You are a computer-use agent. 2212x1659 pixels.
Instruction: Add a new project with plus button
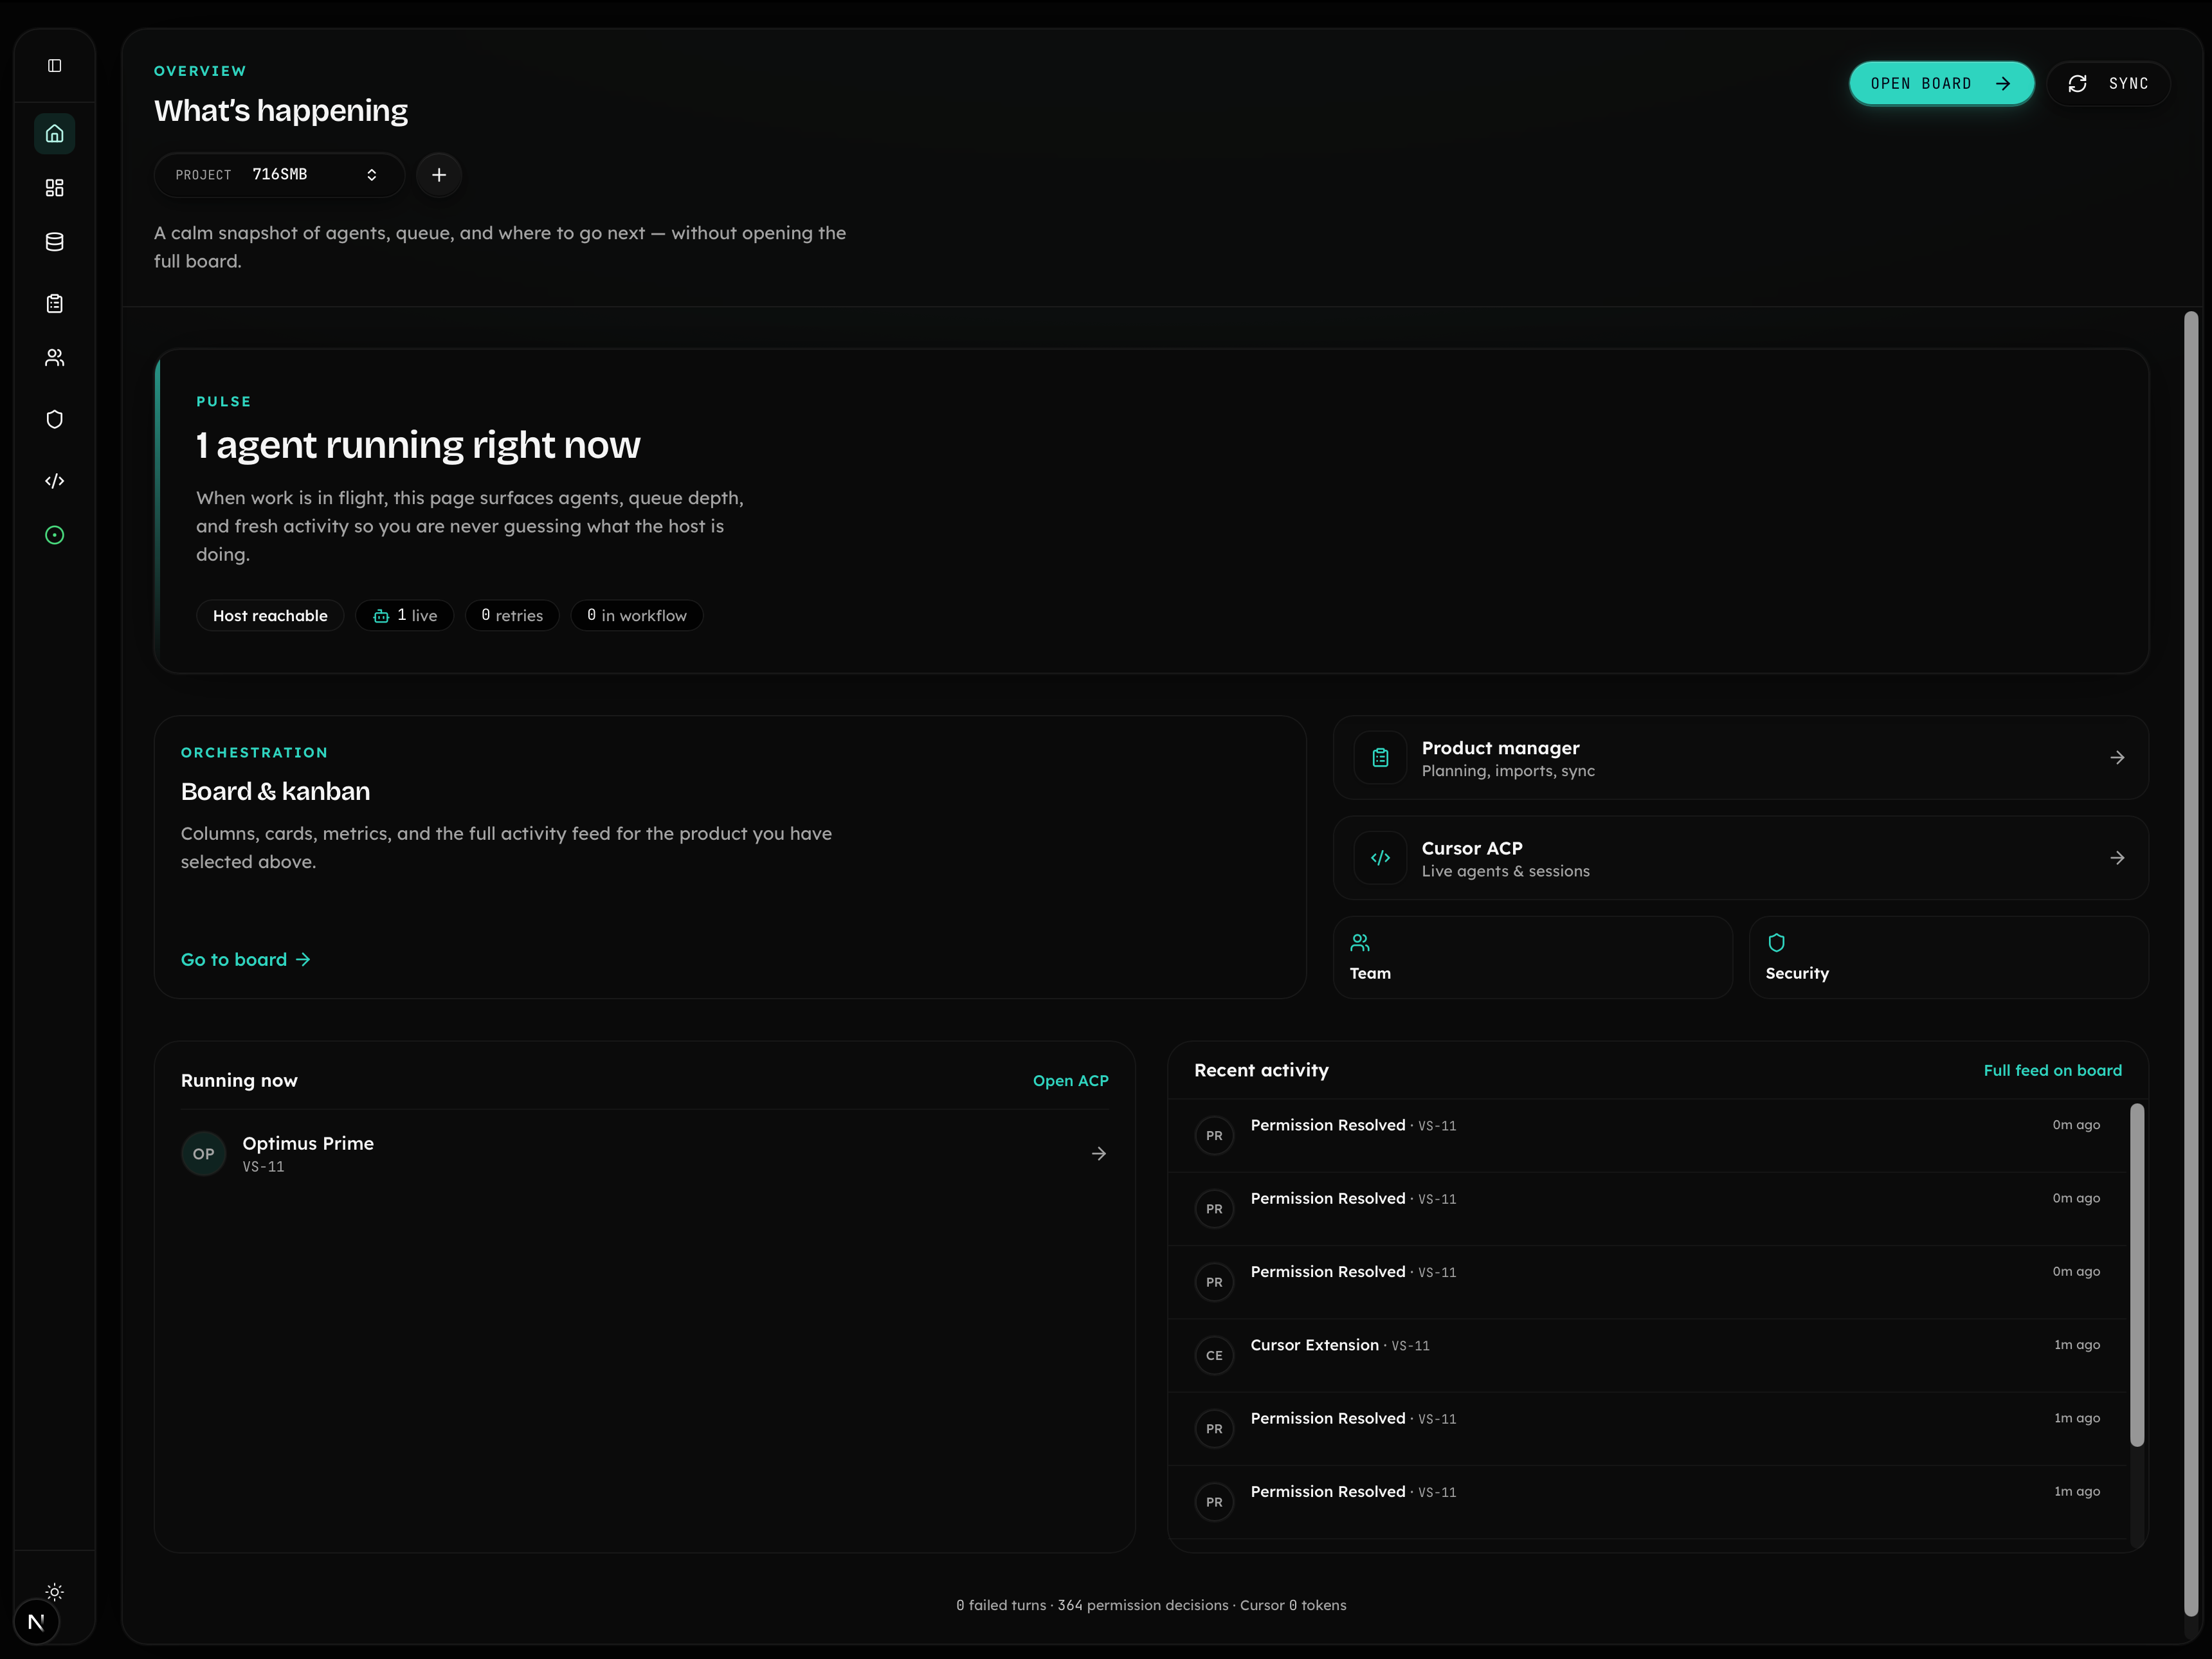pos(439,175)
